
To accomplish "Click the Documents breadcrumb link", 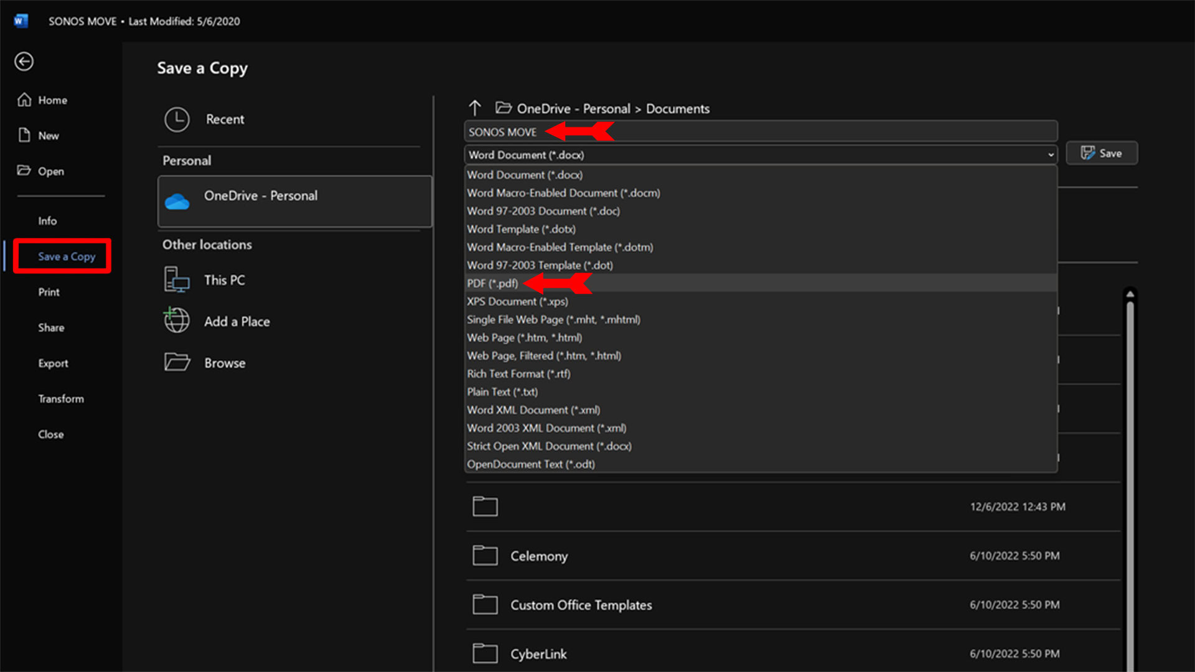I will pyautogui.click(x=677, y=109).
